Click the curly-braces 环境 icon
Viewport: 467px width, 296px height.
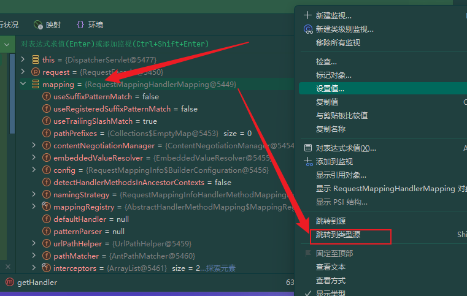[80, 25]
